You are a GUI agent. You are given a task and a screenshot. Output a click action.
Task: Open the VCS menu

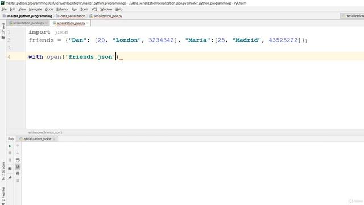tap(94, 9)
